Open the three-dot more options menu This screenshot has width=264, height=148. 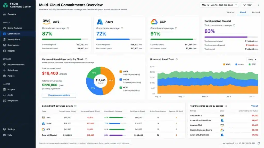click(258, 5)
